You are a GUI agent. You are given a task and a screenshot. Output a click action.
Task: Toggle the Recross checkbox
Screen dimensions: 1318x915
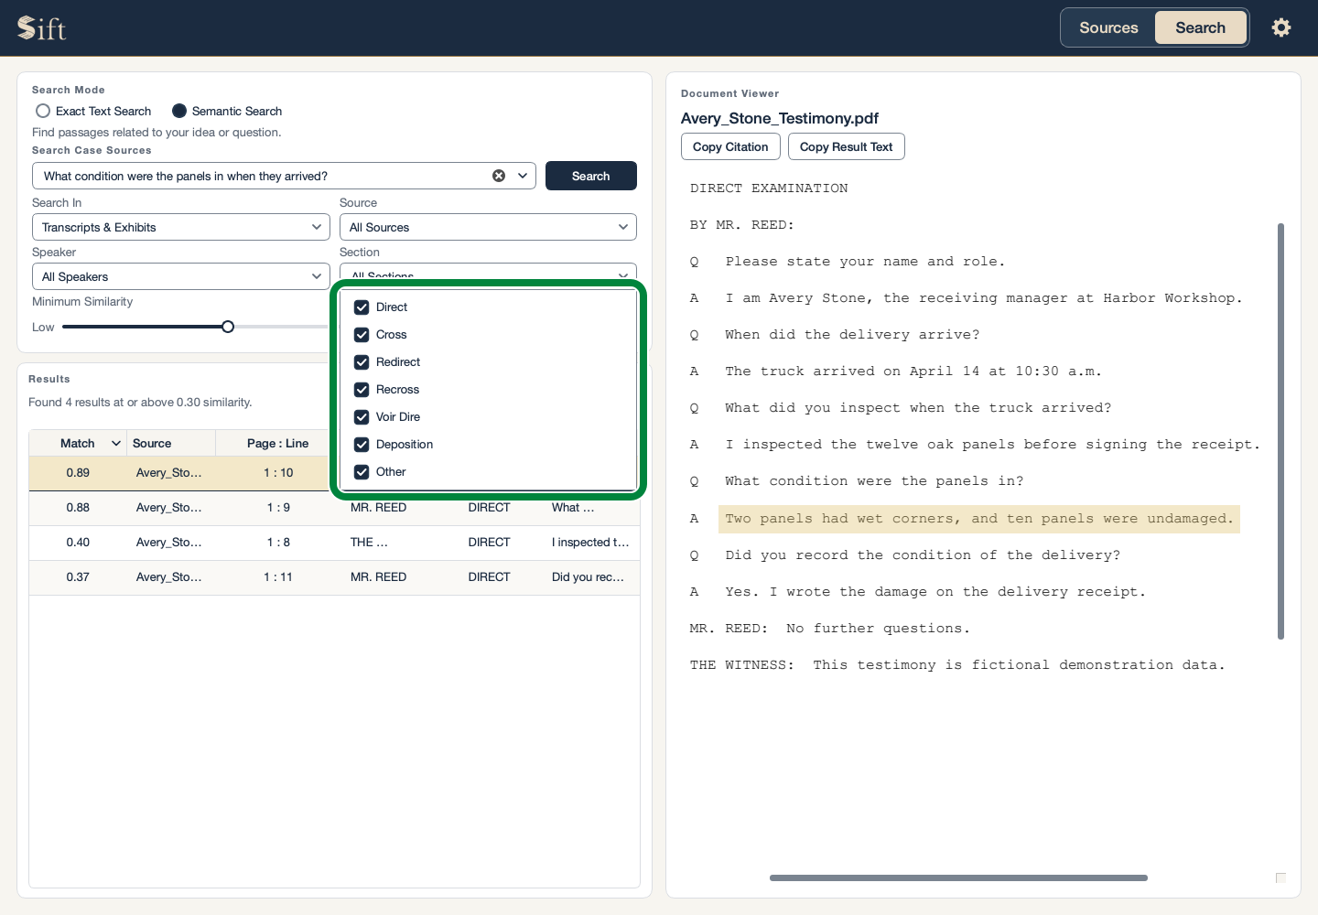[x=362, y=390]
